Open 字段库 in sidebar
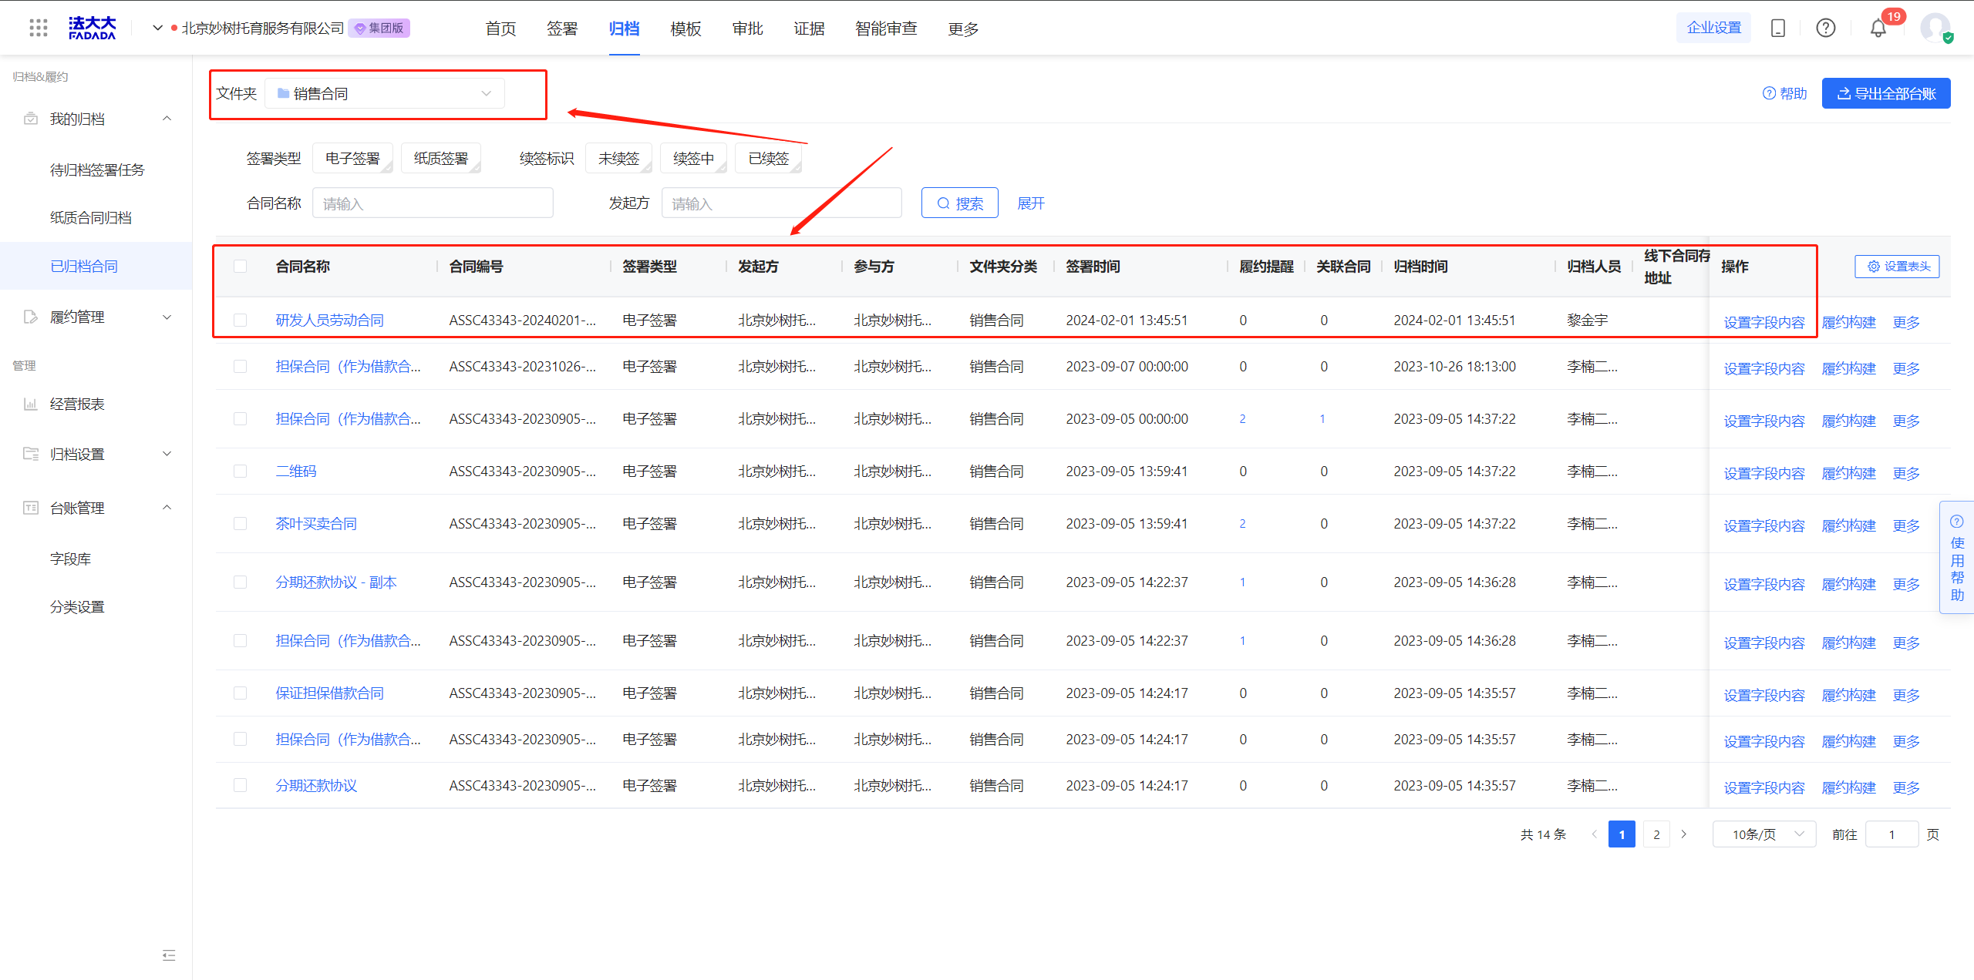The image size is (1974, 980). tap(70, 559)
